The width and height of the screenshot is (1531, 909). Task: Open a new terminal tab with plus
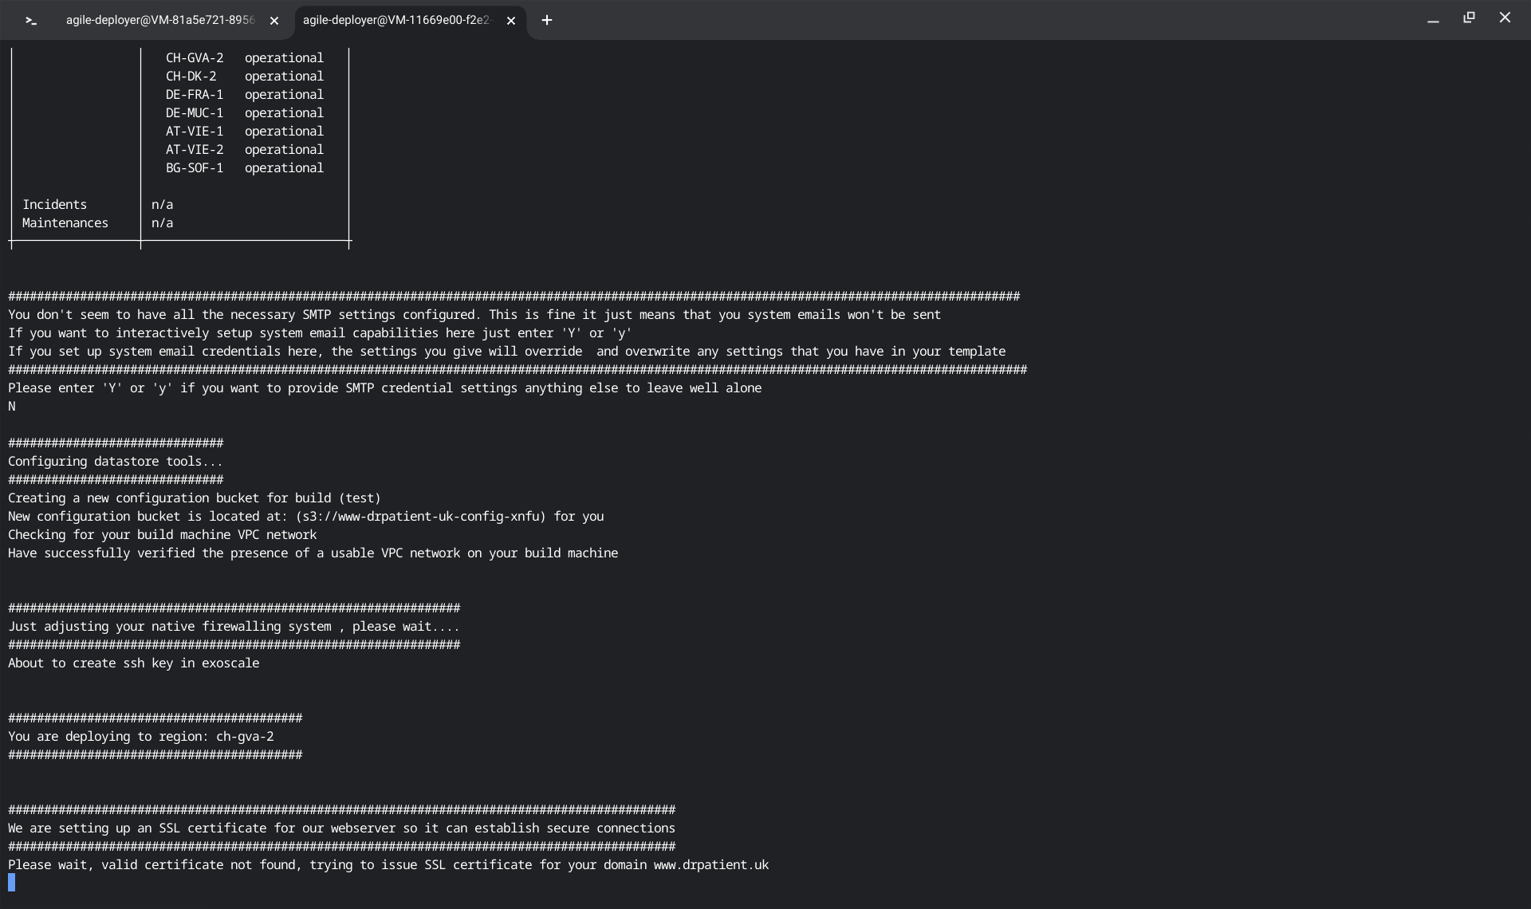coord(547,21)
